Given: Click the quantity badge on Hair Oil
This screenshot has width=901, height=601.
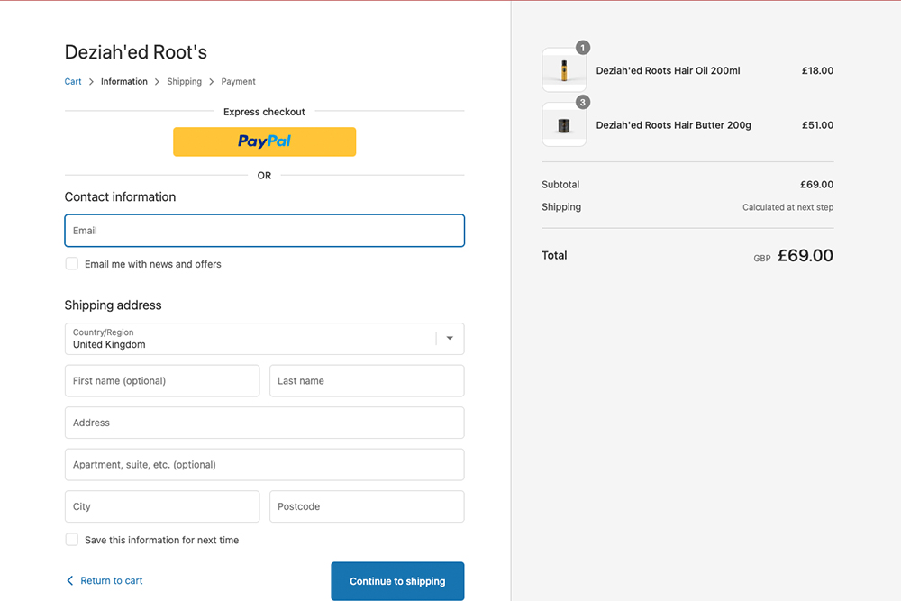Looking at the screenshot, I should 583,48.
